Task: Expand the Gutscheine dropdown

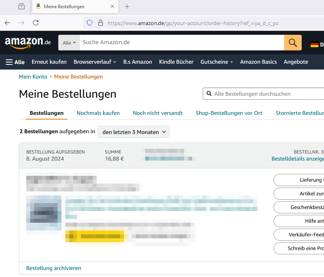Action: [217, 62]
